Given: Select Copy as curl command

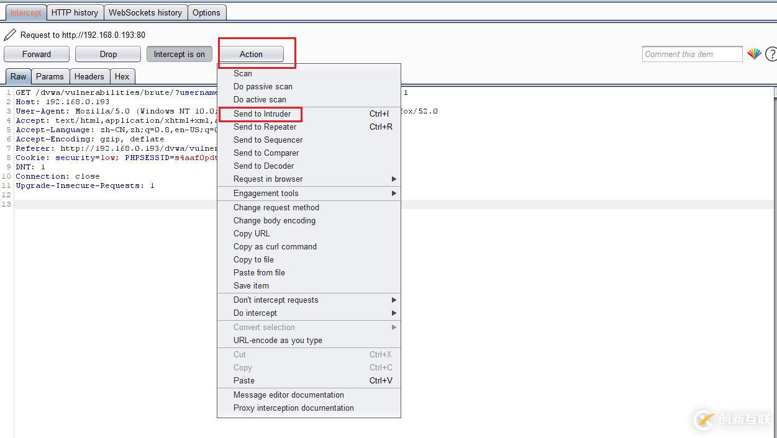Looking at the screenshot, I should click(309, 246).
